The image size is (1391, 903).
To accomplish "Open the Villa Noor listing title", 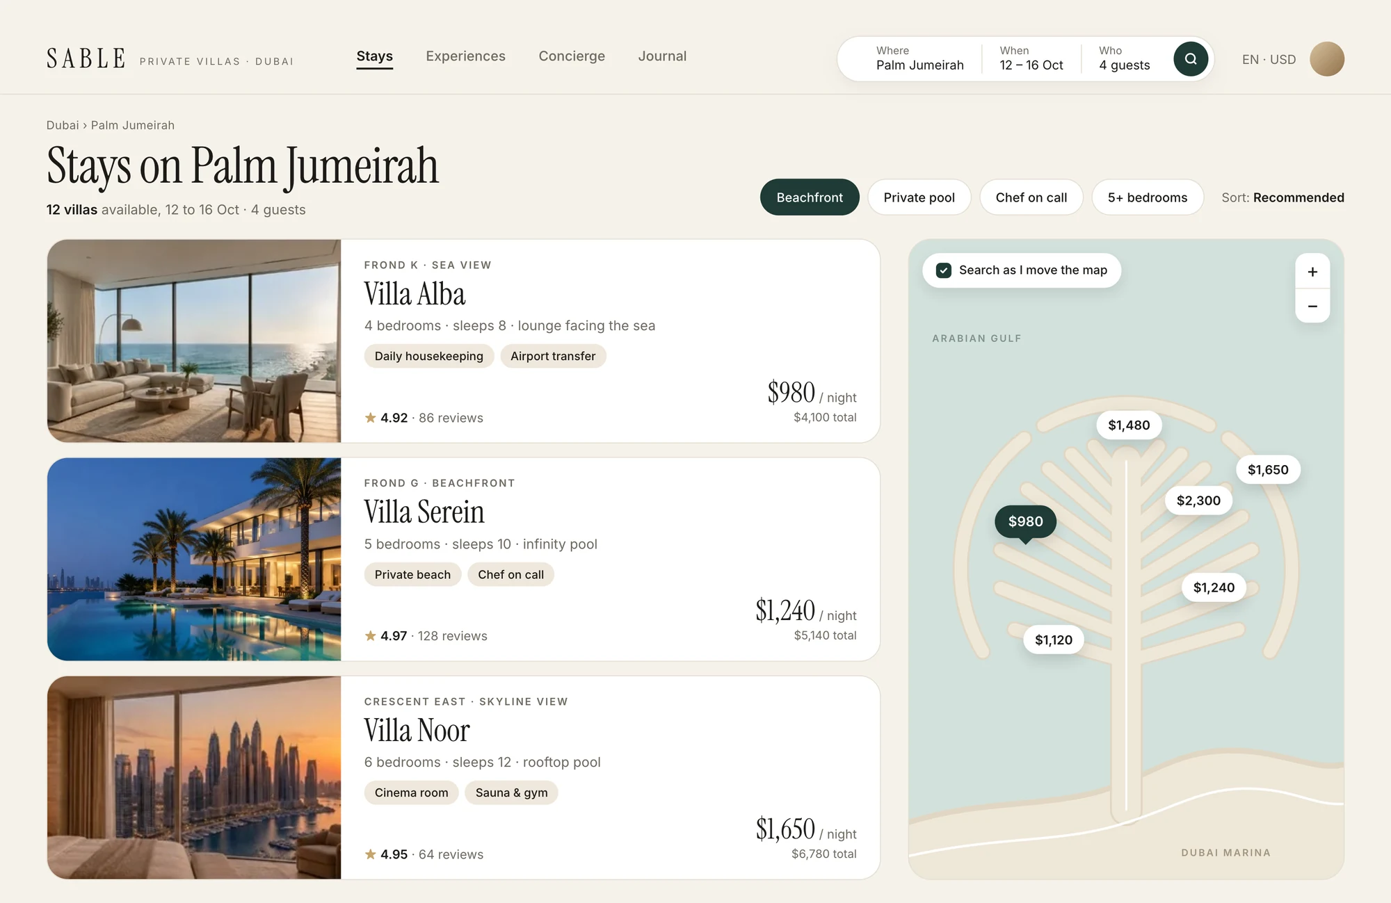I will tap(417, 731).
